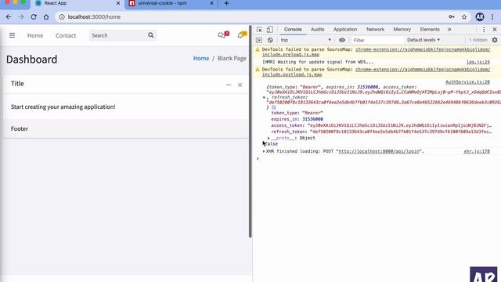
Task: Close the React App tab
Action: click(x=118, y=3)
